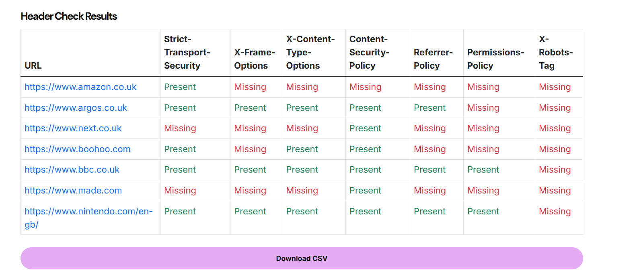Select the Permissions-Policy column header
Screen dimensions: 633x279
(495, 59)
